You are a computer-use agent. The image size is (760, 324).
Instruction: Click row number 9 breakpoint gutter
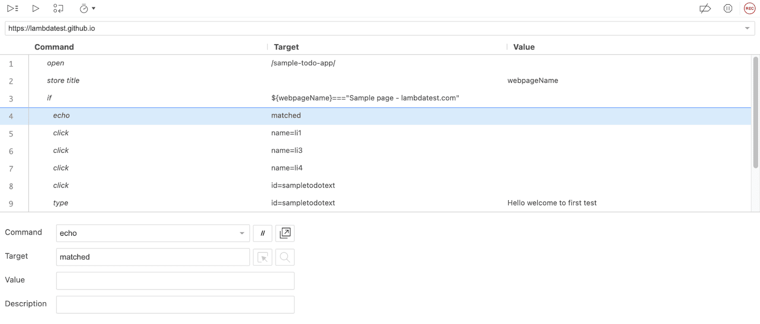click(x=11, y=204)
